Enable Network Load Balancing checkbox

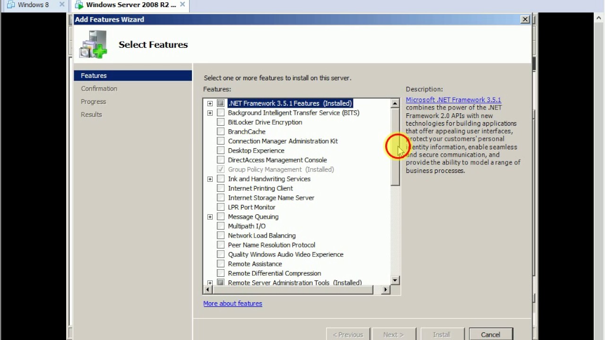(x=221, y=235)
